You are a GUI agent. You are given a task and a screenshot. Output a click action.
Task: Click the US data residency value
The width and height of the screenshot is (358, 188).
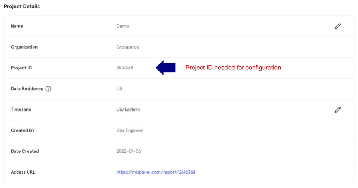tap(119, 89)
